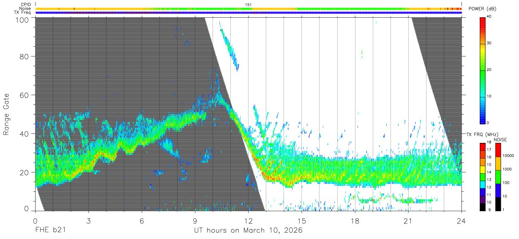
Task: Click the Noise color strip above plot
Action: pos(249,8)
